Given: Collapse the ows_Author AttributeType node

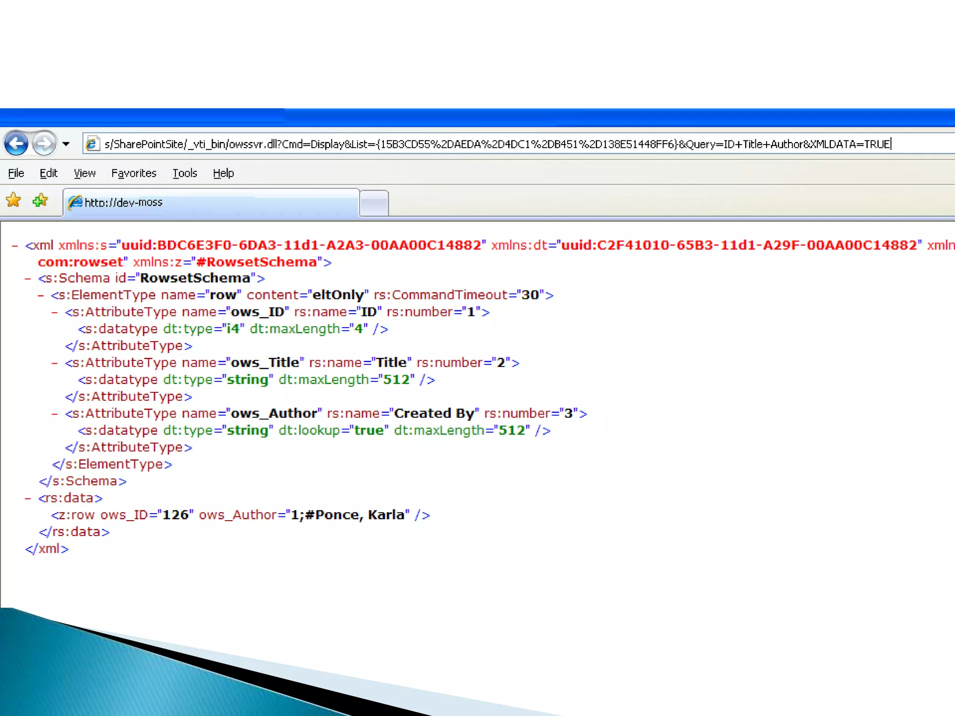Looking at the screenshot, I should [x=55, y=414].
